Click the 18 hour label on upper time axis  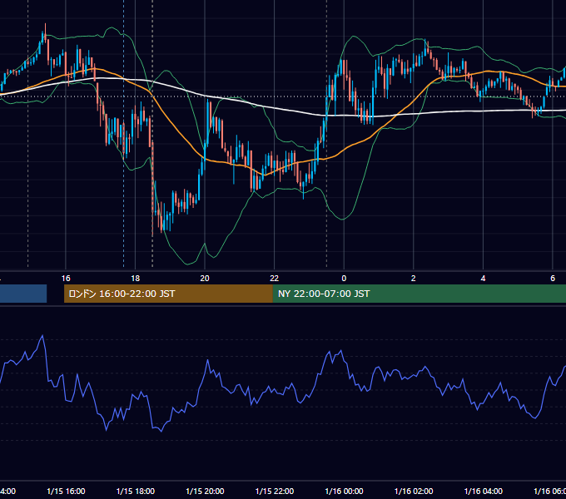(x=136, y=279)
